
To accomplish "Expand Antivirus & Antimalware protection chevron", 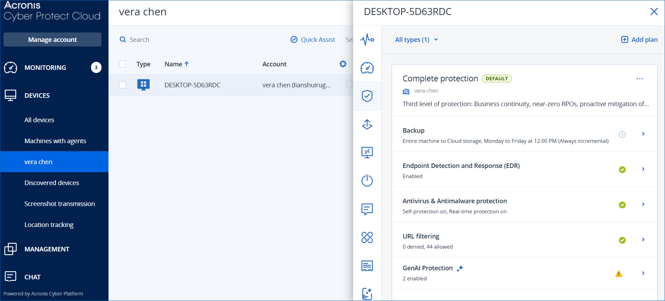I will [x=643, y=204].
